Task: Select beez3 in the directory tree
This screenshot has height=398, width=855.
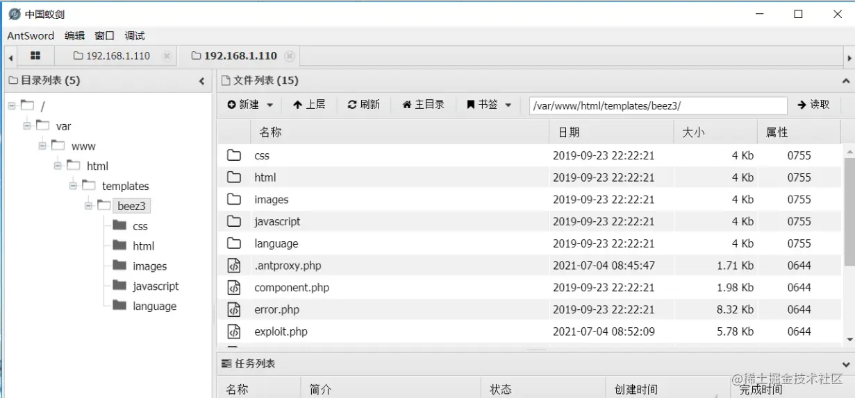Action: 132,206
